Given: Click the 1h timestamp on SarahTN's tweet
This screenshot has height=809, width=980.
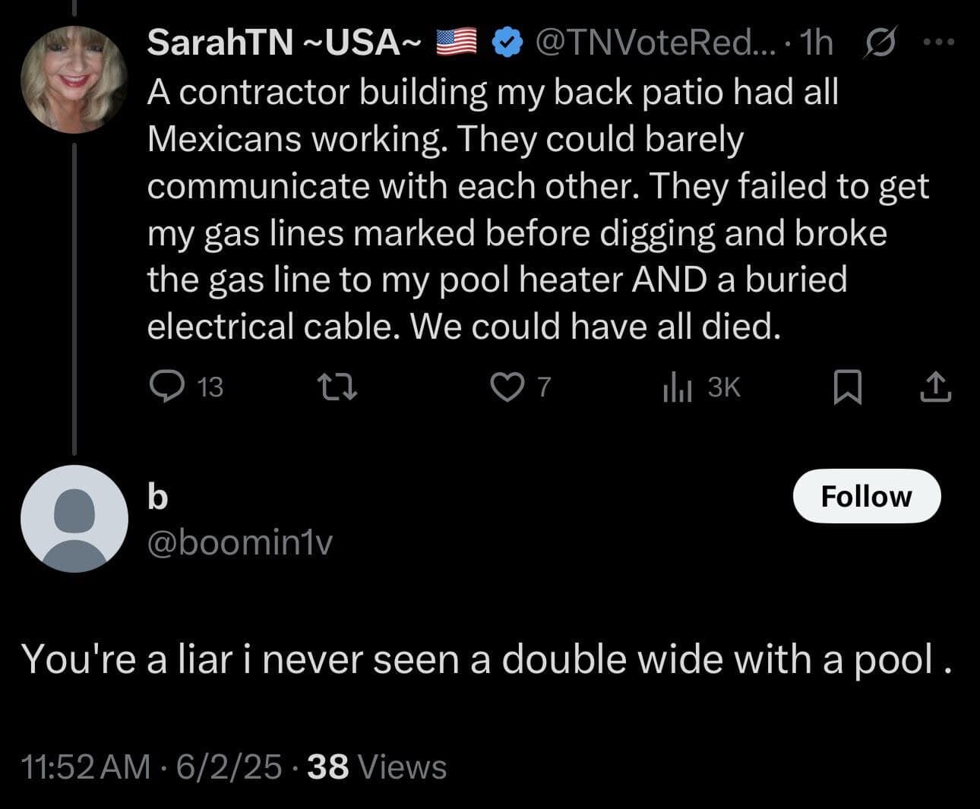Looking at the screenshot, I should [x=817, y=43].
